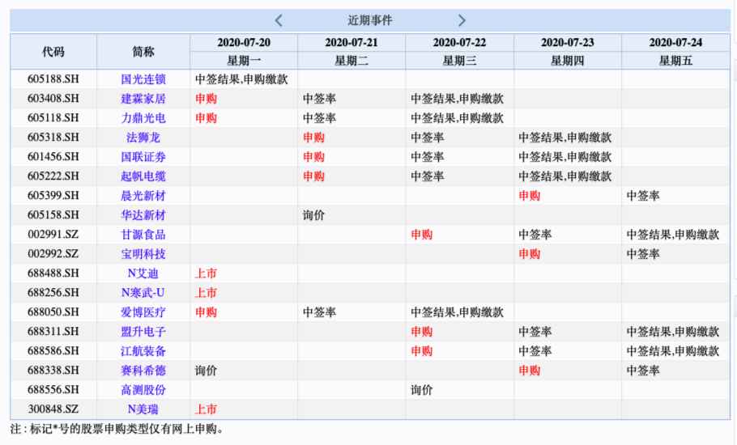Open stock link 宝明科技
Screen dimensions: 737x445
(143, 254)
